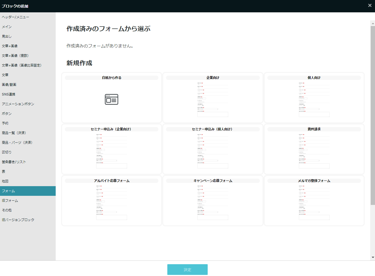Screen dimensions: 375x276
Task: Open the 区切り category
Action: click(28, 152)
